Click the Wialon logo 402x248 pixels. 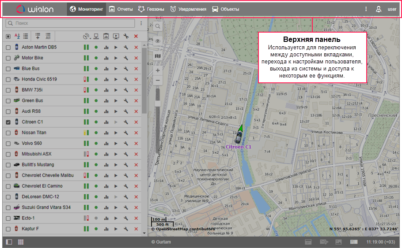tap(35, 9)
